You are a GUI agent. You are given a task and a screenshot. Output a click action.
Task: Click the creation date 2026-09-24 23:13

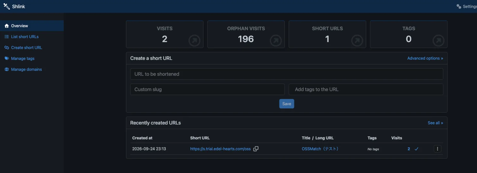click(x=149, y=149)
